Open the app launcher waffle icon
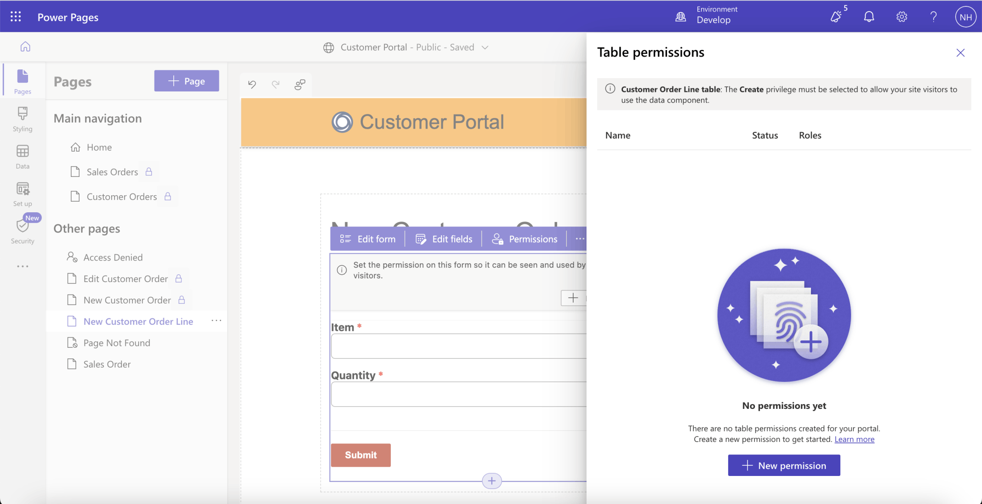 (16, 17)
